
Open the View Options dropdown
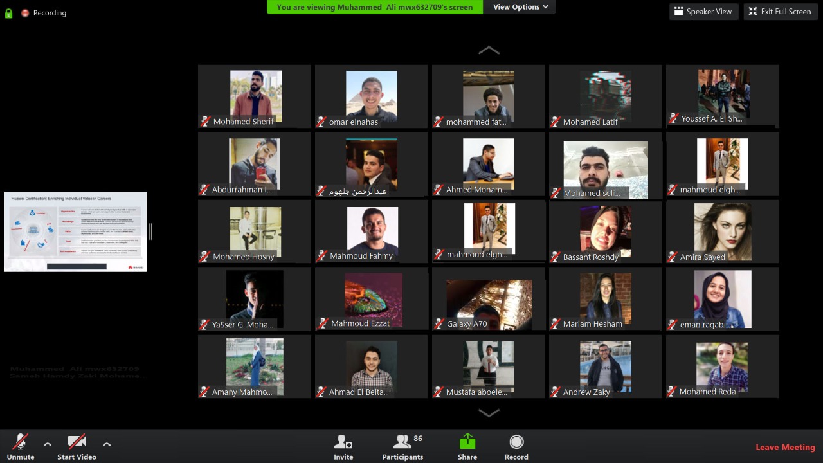point(520,7)
